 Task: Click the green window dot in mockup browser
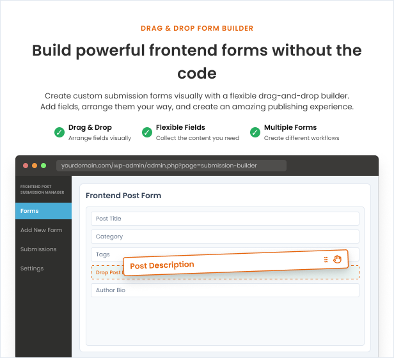click(43, 166)
